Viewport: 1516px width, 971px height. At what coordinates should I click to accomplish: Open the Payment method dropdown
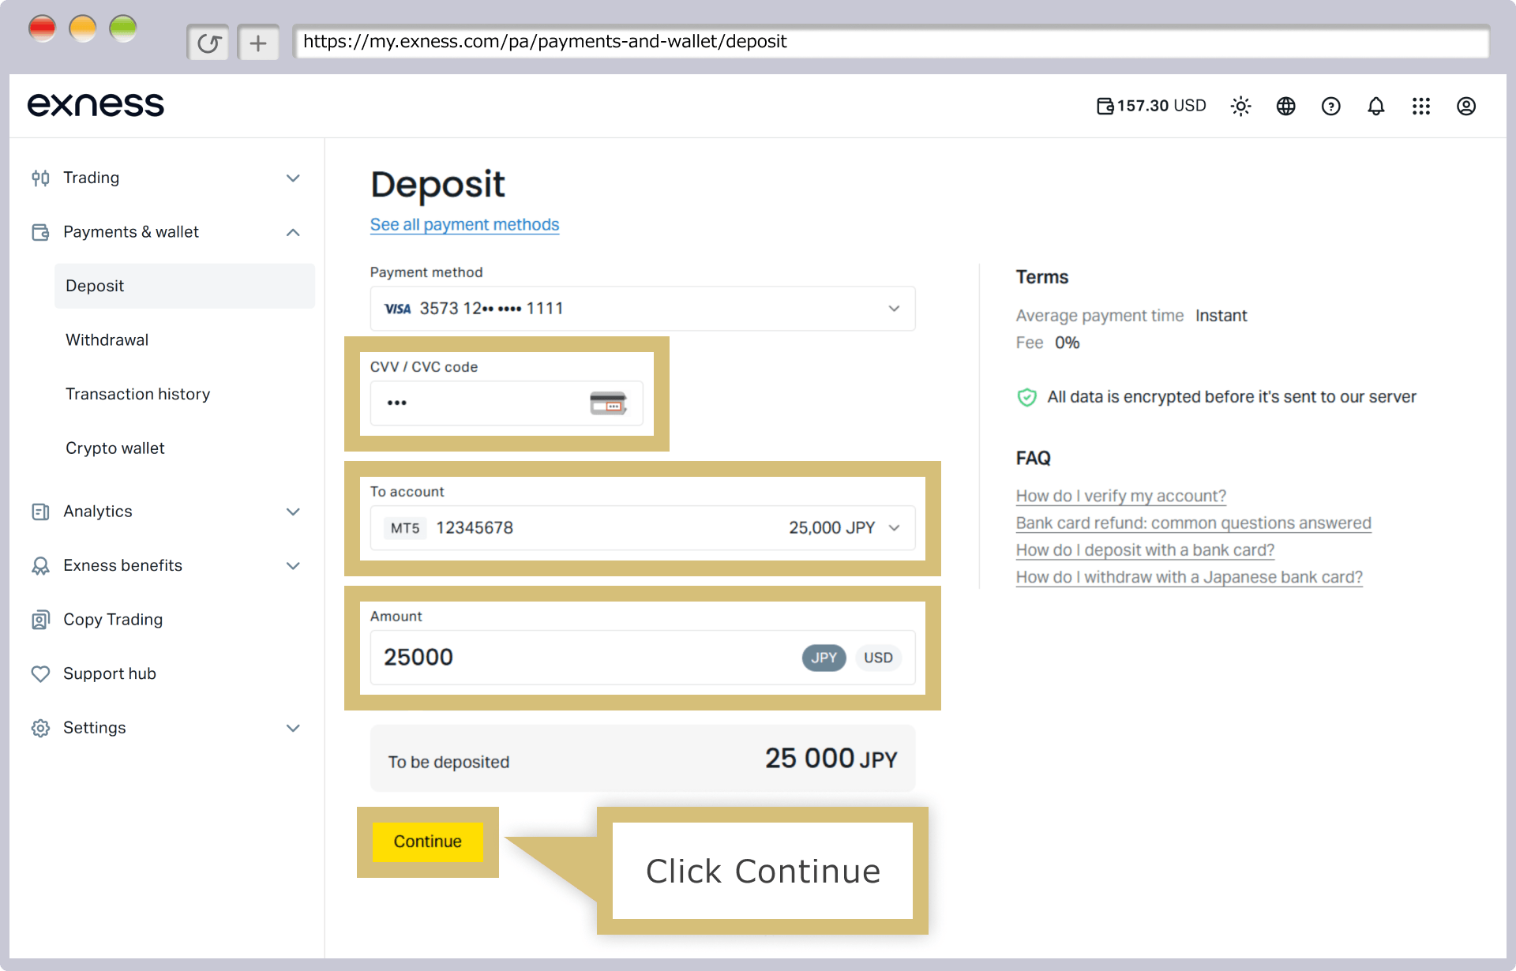tap(643, 309)
